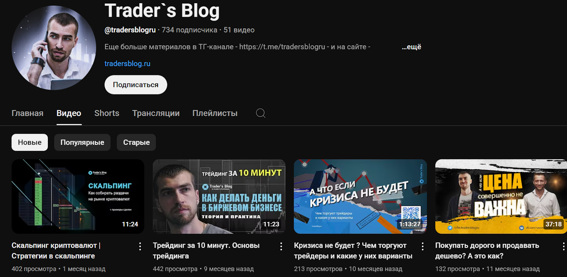This screenshot has width=567, height=277.
Task: Click the @tradersblogru channel handle
Action: point(130,30)
